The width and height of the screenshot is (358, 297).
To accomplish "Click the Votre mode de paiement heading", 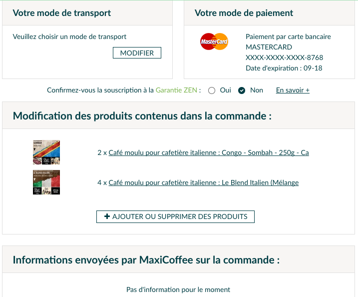I will pyautogui.click(x=244, y=13).
